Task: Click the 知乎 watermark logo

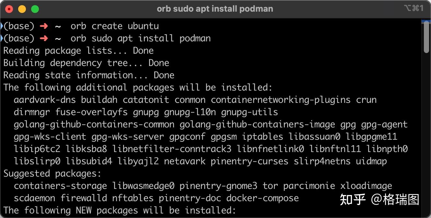Action: coord(353,199)
